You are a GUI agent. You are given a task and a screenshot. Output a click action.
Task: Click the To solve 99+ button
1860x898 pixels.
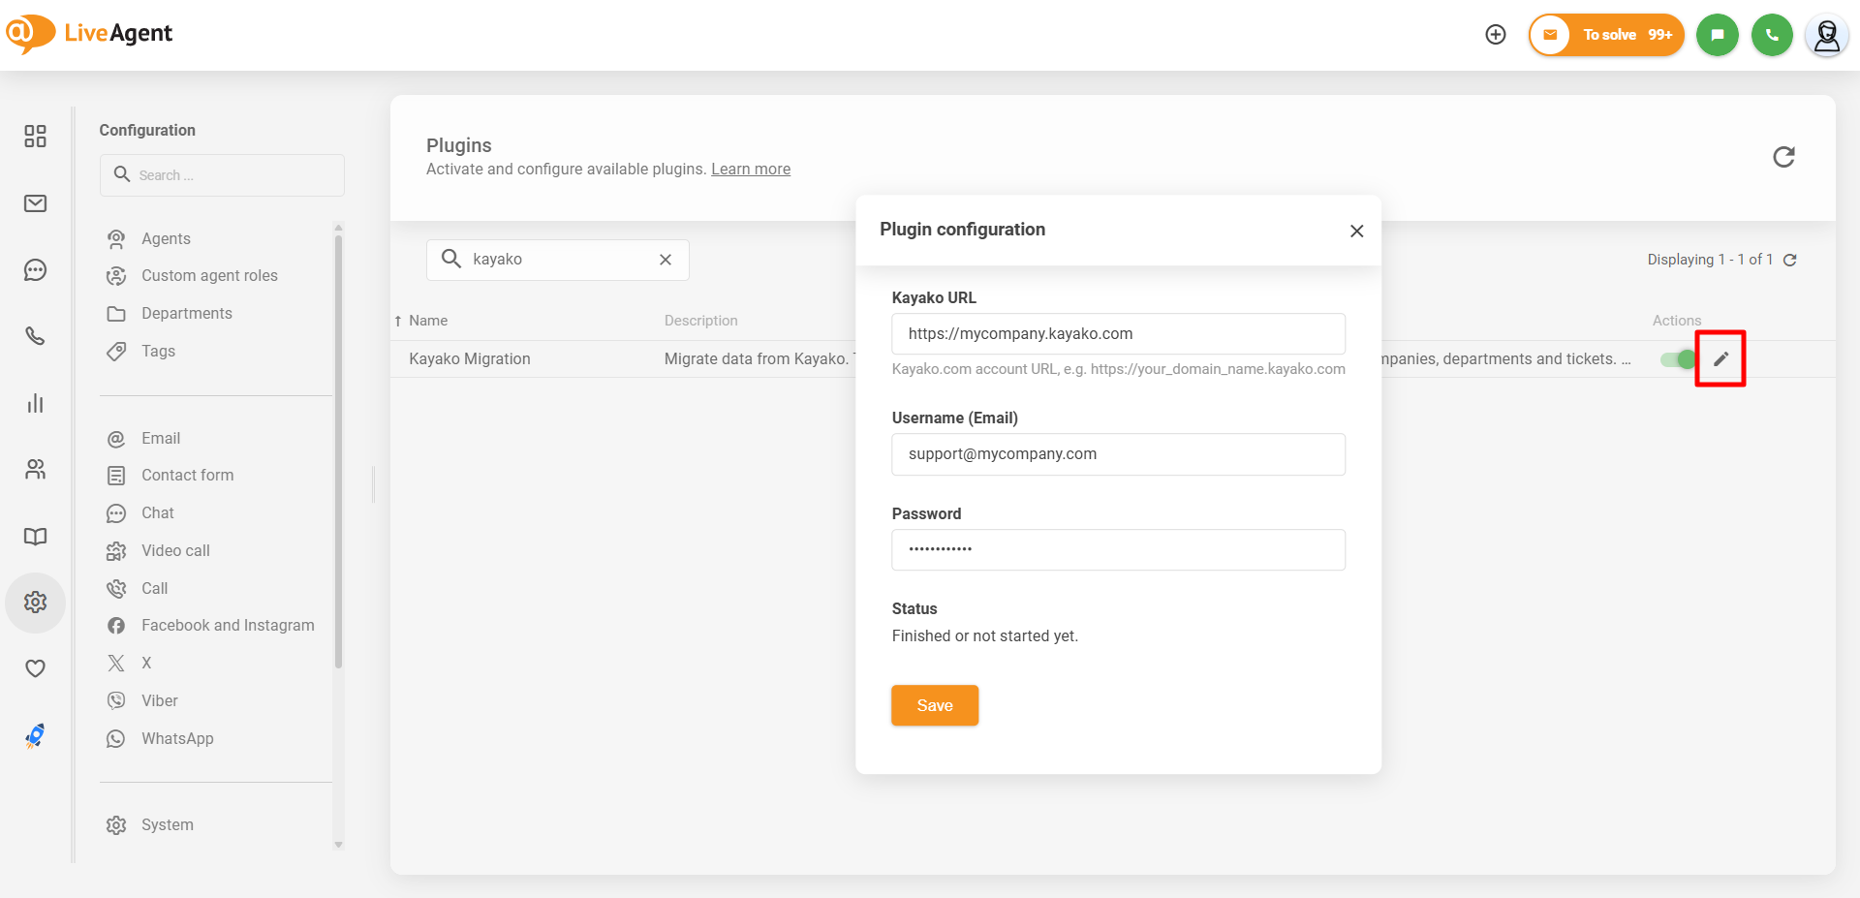[x=1606, y=35]
